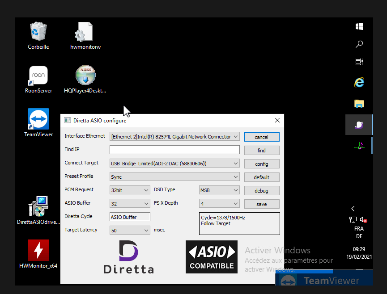The image size is (387, 294).
Task: Open the Corbeille recycle bin
Action: 38,33
